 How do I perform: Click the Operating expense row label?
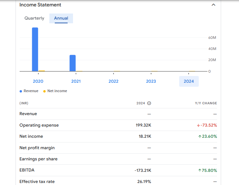point(39,125)
